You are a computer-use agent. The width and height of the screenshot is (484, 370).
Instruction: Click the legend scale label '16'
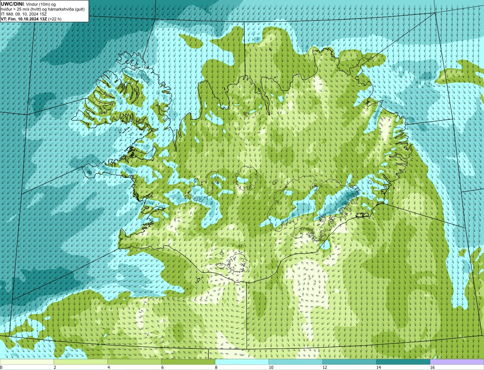(432, 367)
